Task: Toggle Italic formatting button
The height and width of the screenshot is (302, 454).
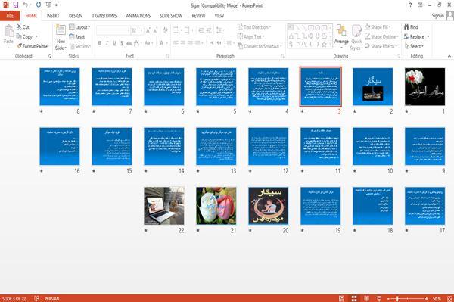Action: 107,43
